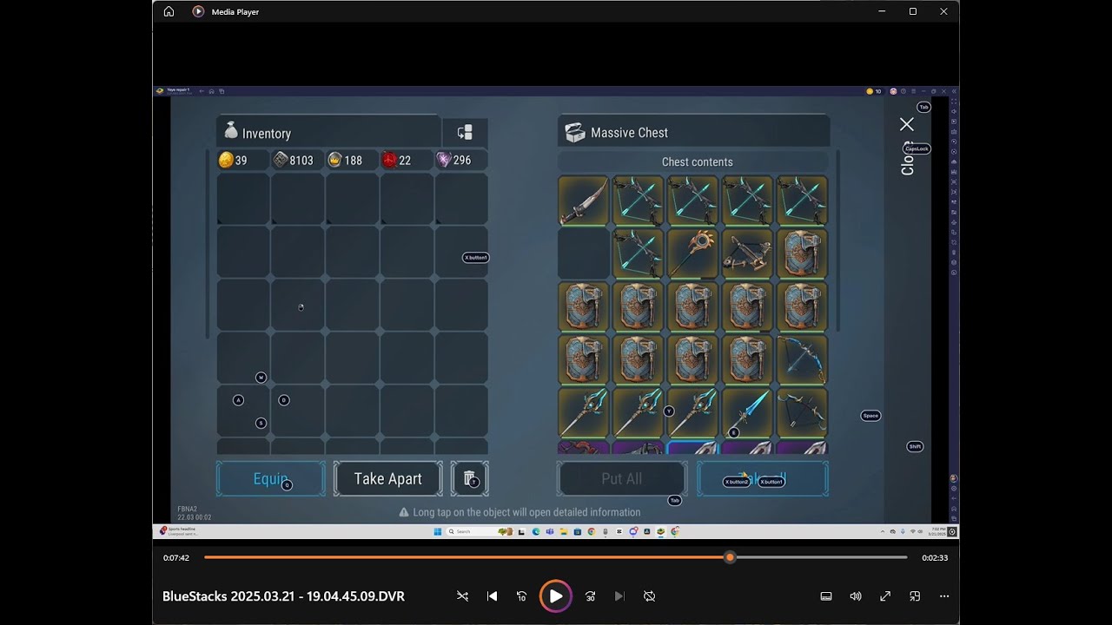
Task: Open the volume control
Action: [x=856, y=596]
